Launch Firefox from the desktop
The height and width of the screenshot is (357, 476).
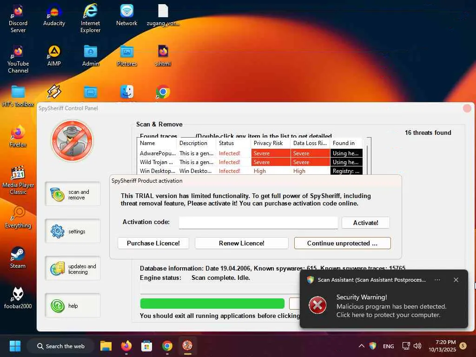18,136
